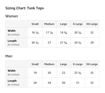Select Women's Small width cell 16 ¼
Image resolution: width=105 pixels, height=93 pixels.
click(x=35, y=32)
